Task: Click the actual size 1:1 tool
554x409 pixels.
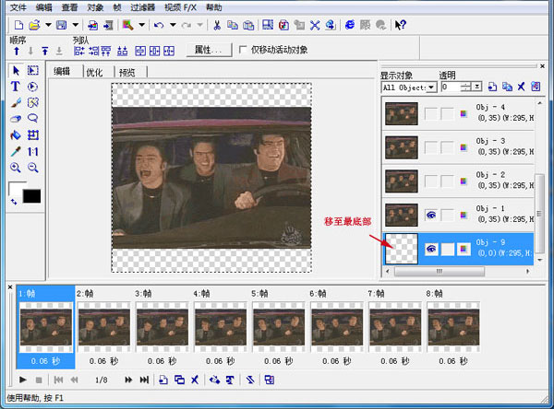Action: pos(33,152)
